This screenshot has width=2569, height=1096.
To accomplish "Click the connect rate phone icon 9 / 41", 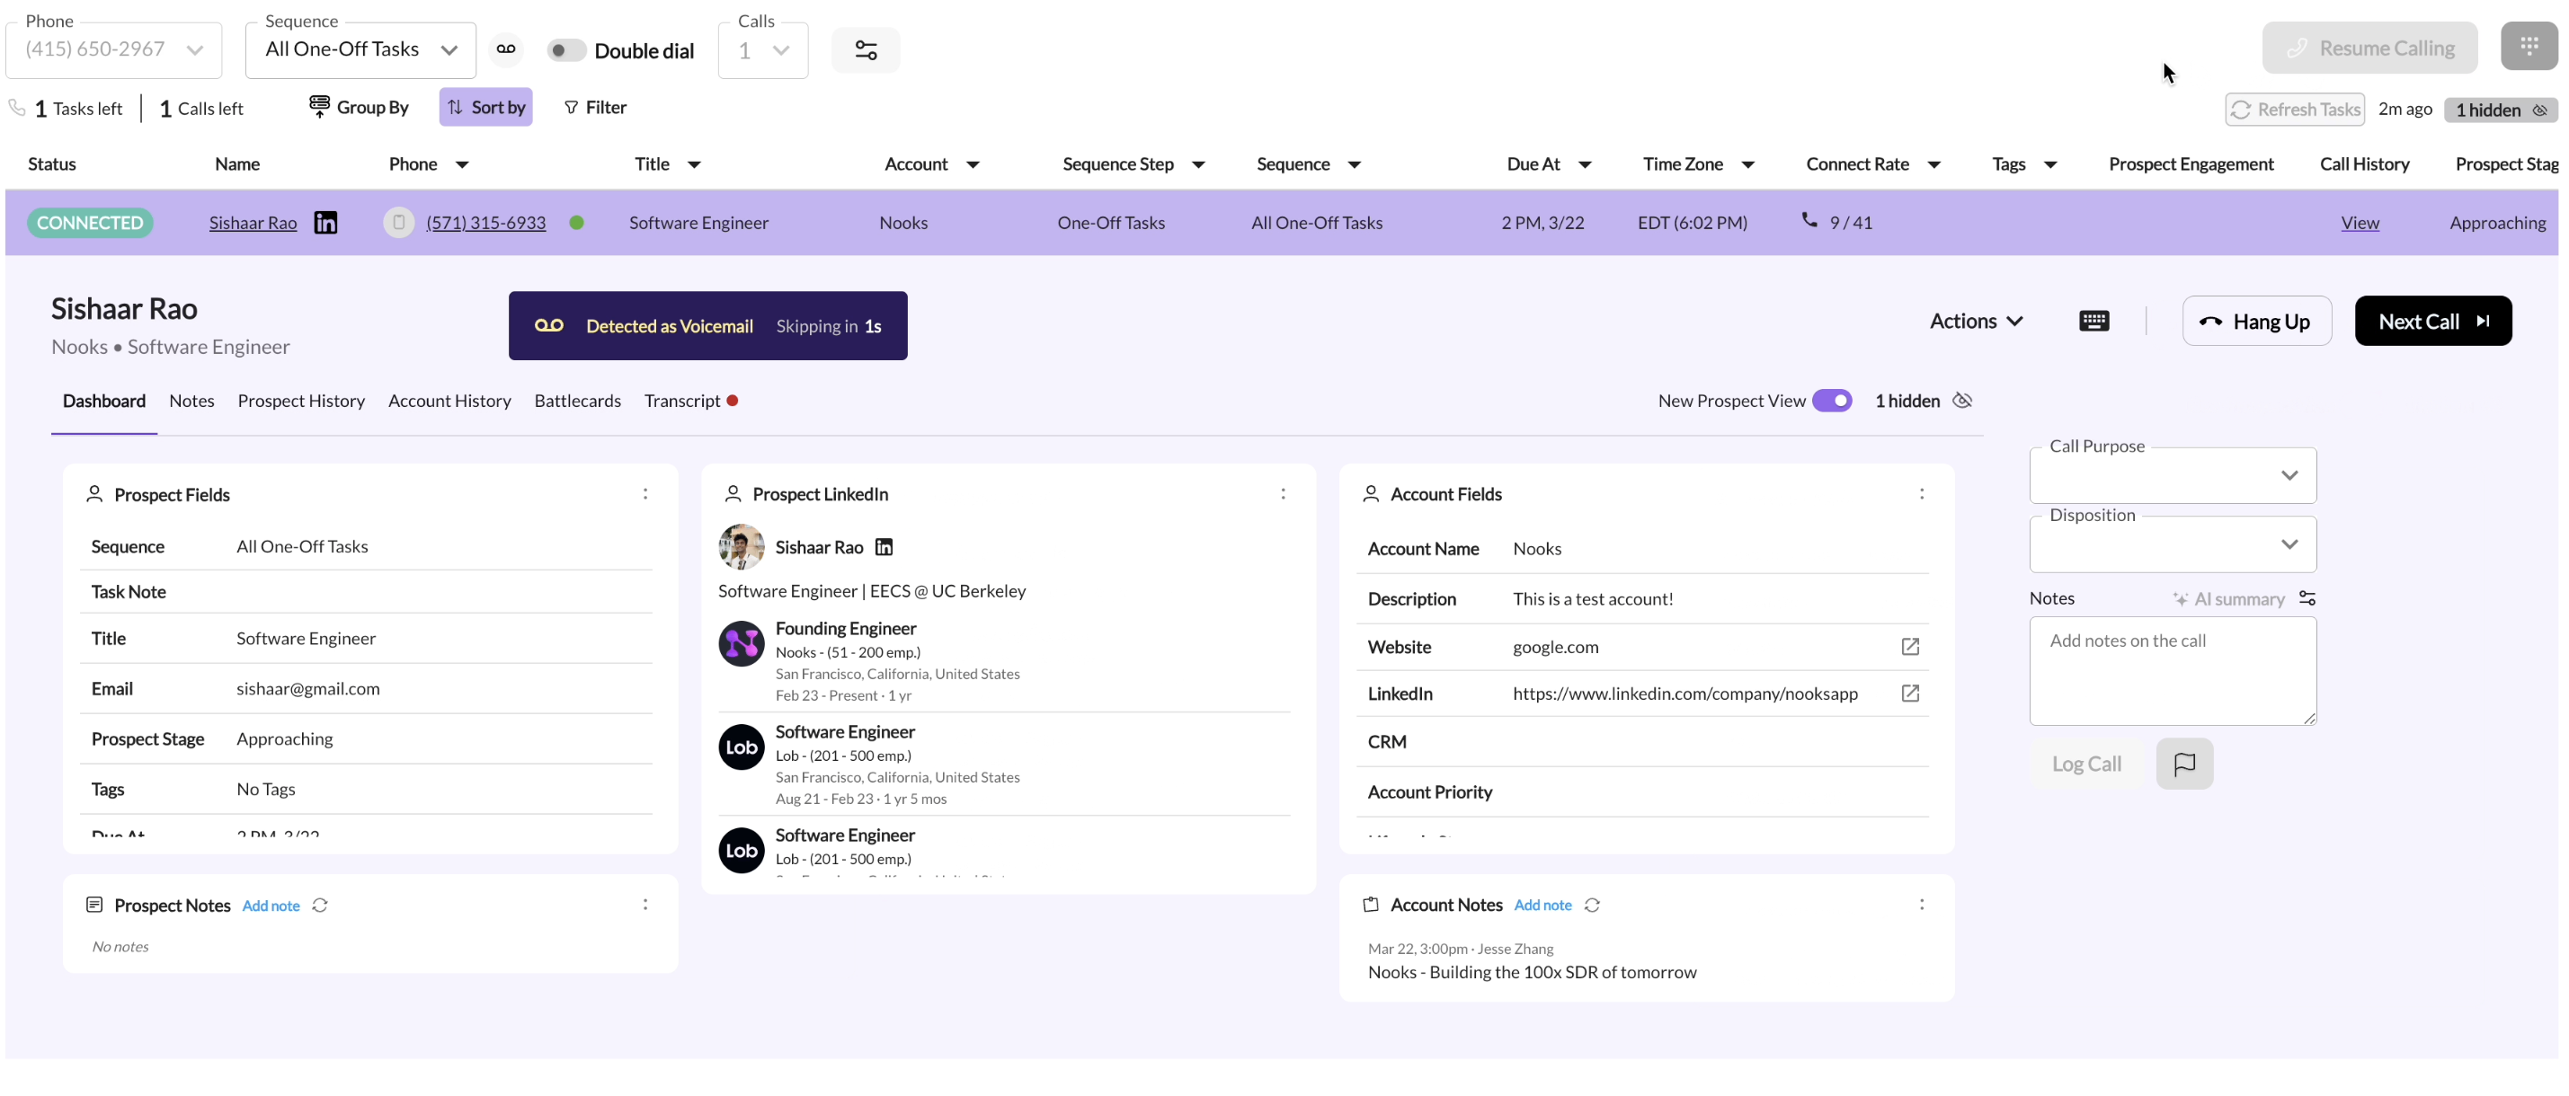I will click(x=1809, y=220).
